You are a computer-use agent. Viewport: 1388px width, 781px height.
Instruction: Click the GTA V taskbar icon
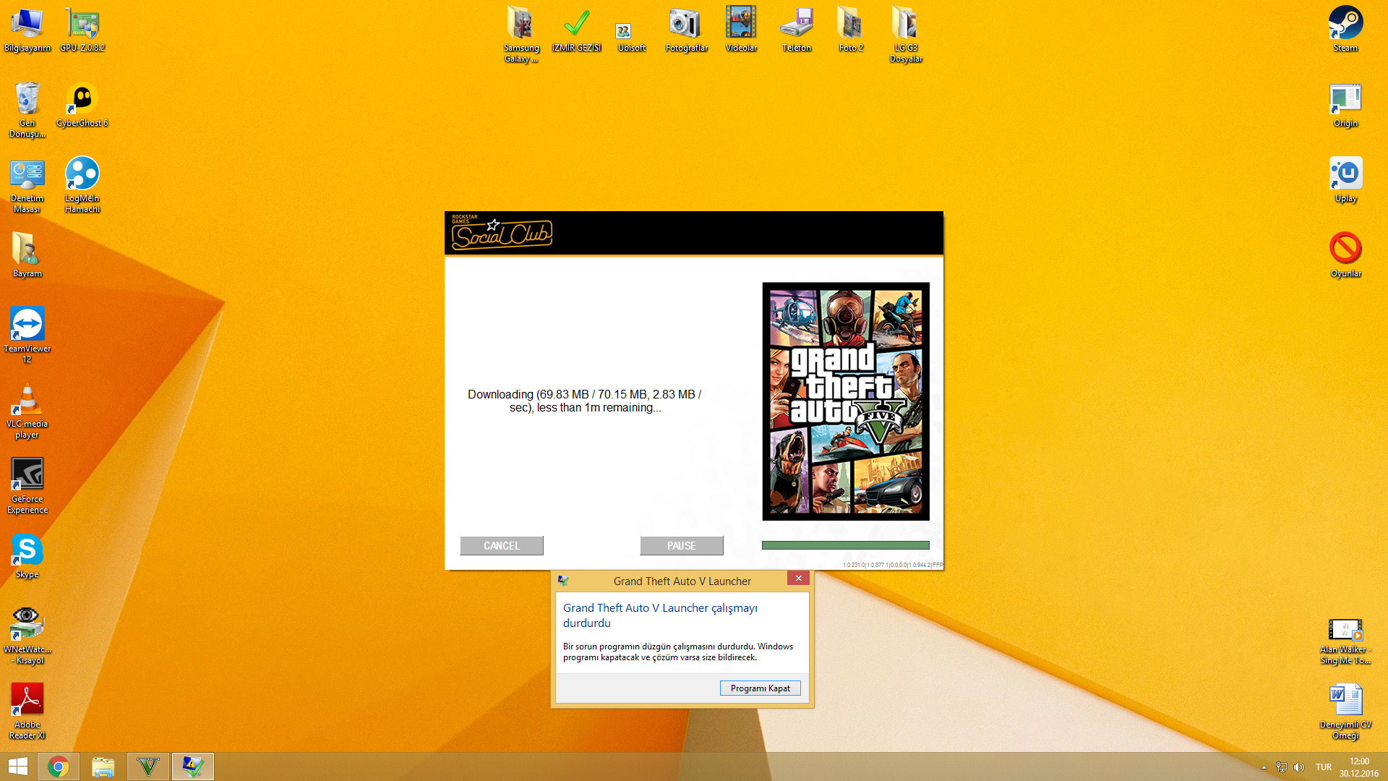point(148,767)
